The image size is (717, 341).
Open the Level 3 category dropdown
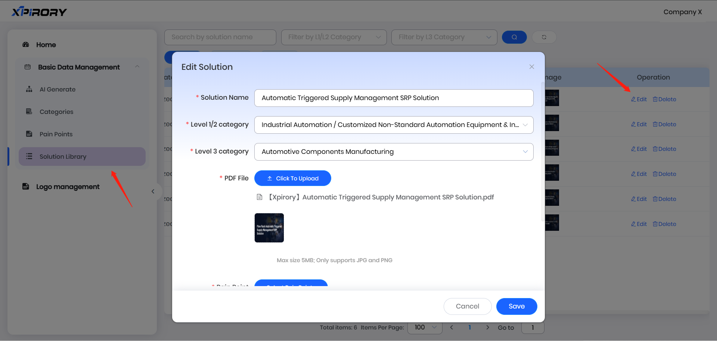pyautogui.click(x=394, y=152)
